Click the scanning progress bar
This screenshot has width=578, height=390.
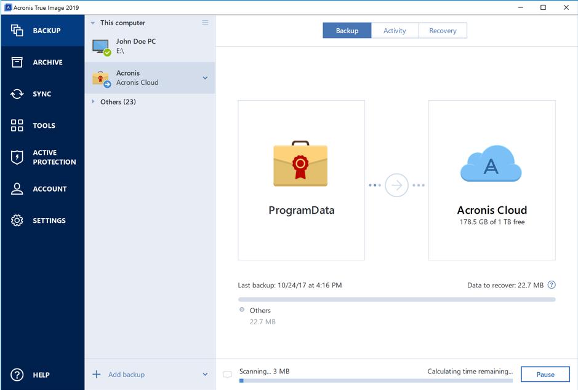coord(375,381)
